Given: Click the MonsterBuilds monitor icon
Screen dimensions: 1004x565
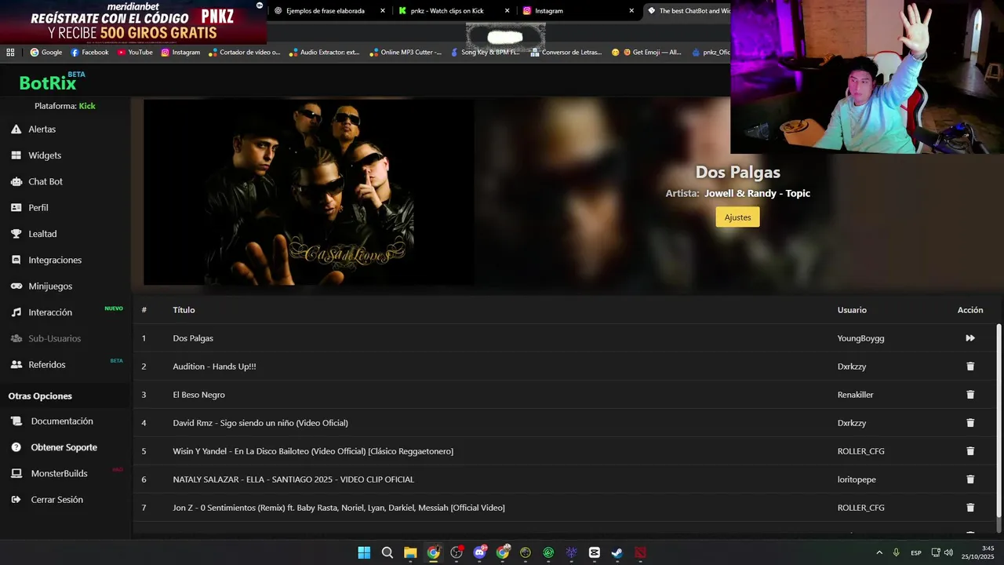Looking at the screenshot, I should (x=16, y=473).
